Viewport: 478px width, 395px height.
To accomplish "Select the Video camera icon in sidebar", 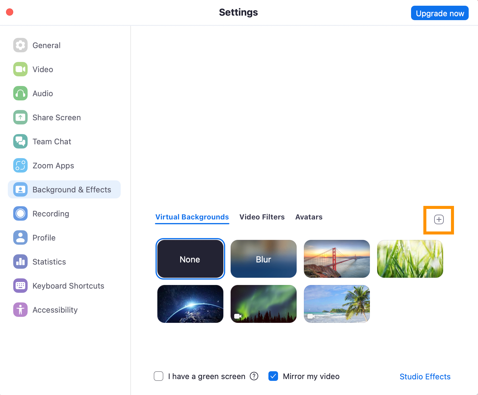I will [x=20, y=69].
